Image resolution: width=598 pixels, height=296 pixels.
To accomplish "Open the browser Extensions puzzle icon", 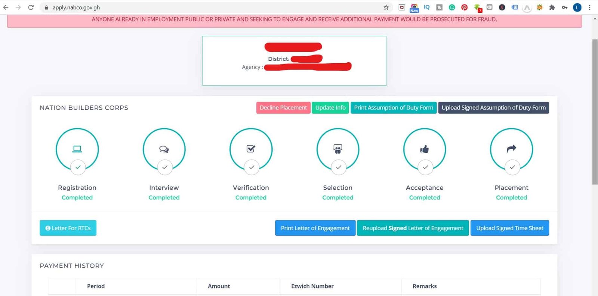I will [x=552, y=7].
